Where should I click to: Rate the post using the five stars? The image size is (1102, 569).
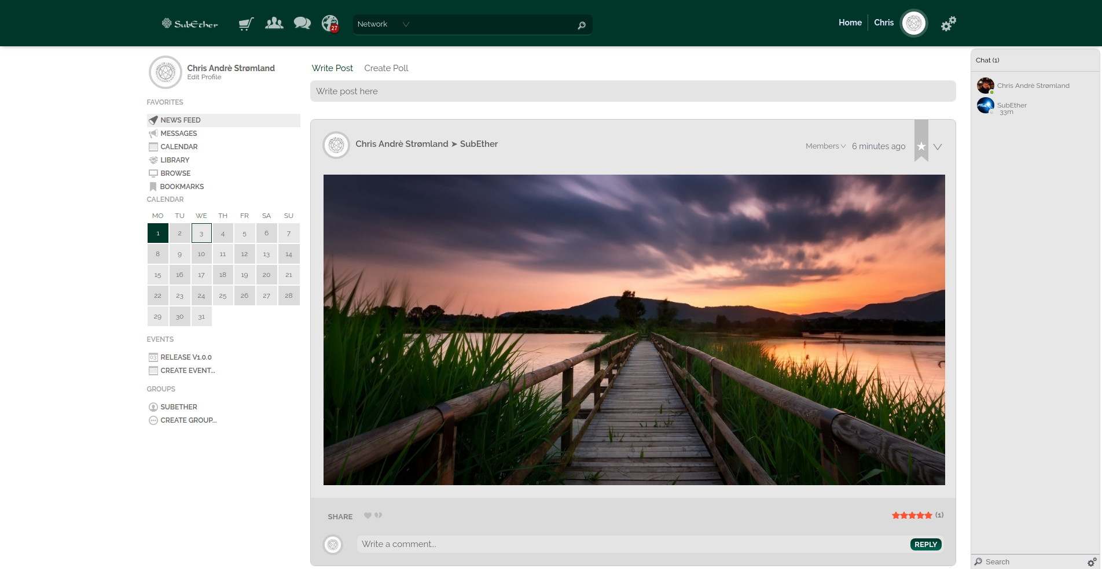(x=912, y=515)
